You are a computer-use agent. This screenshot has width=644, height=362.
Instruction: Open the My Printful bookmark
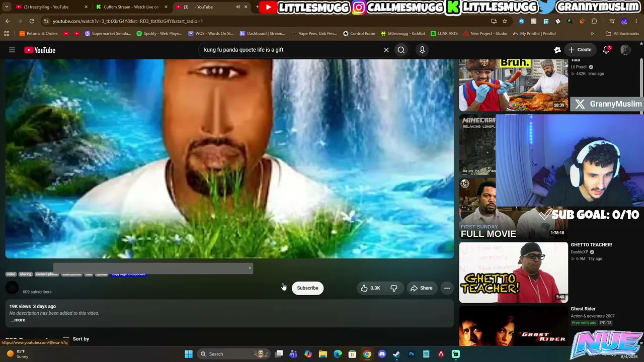(534, 34)
